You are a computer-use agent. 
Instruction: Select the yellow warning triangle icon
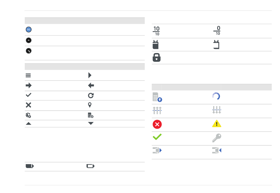(217, 124)
